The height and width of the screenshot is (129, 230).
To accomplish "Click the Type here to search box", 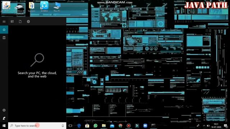I will point(37,126).
